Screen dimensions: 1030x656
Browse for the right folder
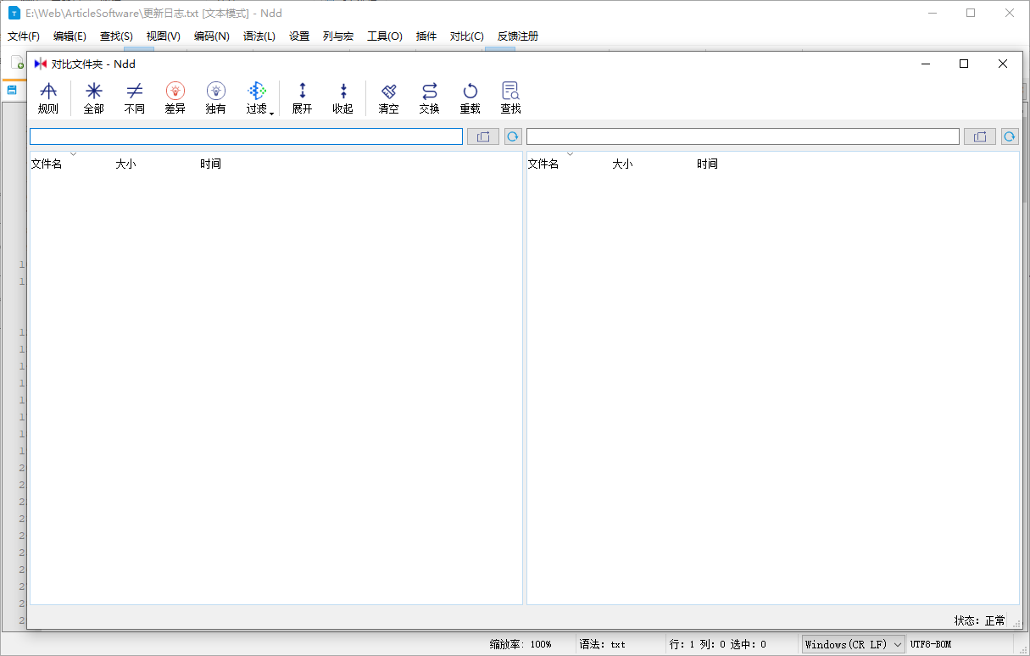click(979, 136)
